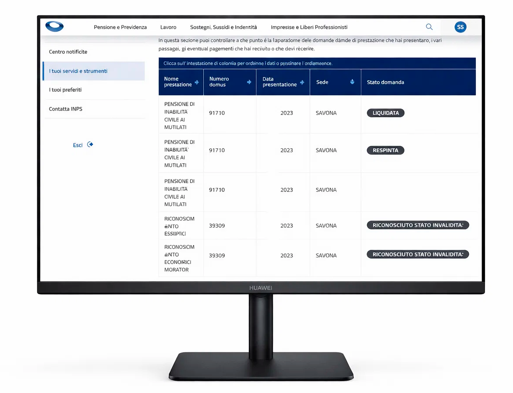Viewport: 513px width, 393px height.
Task: Click number 91710 in the LIQUIDATA row
Action: tap(217, 113)
